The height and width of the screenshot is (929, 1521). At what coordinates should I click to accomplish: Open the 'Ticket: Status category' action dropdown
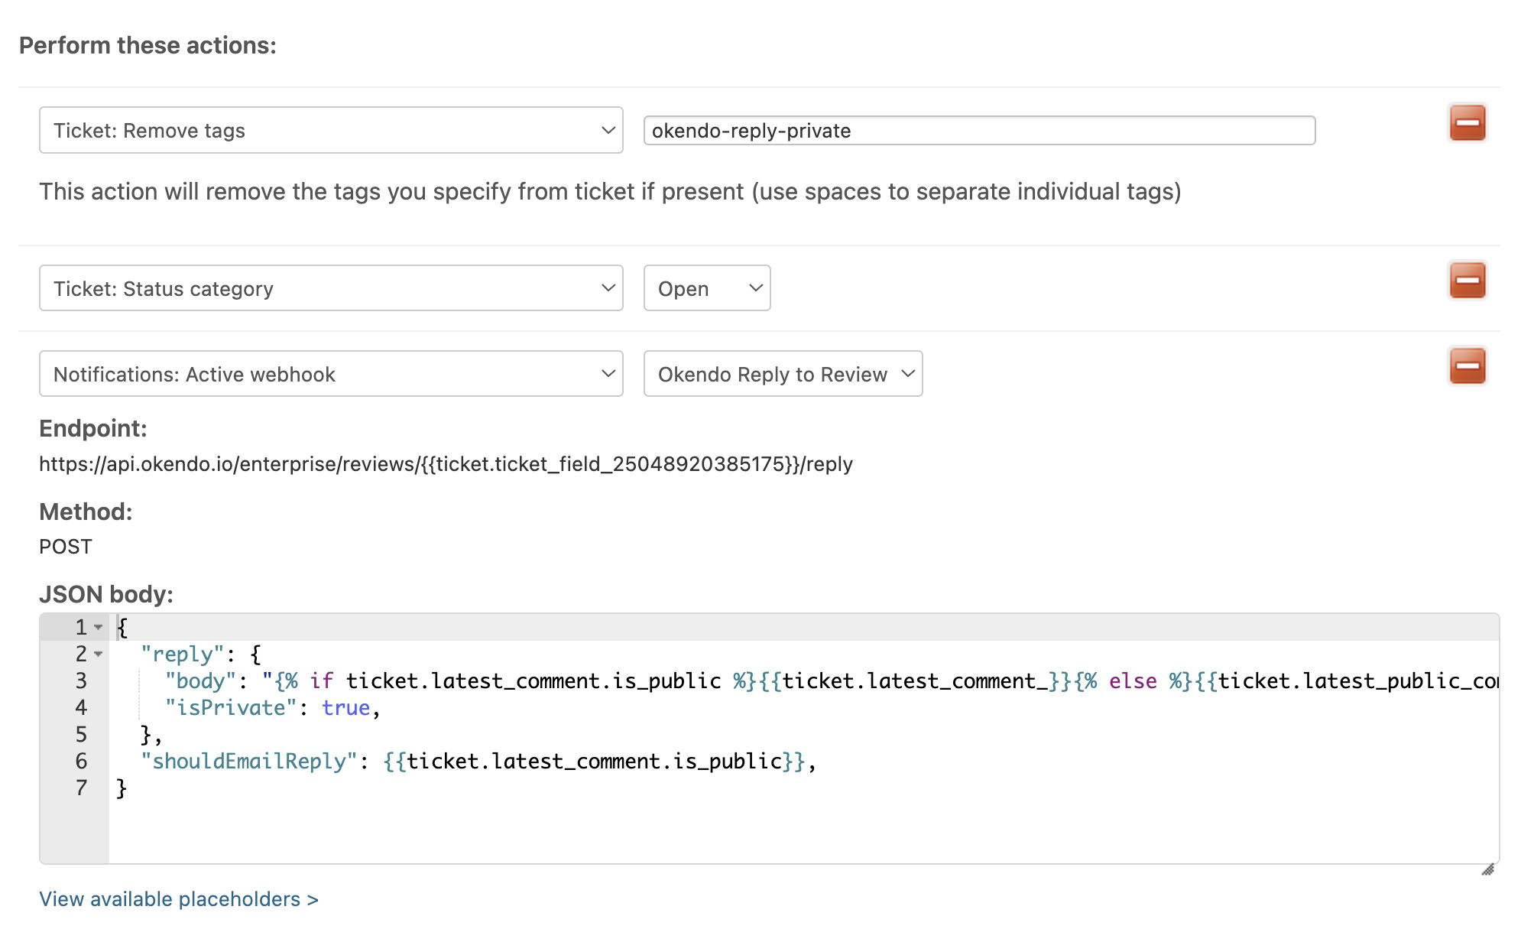[x=331, y=288]
